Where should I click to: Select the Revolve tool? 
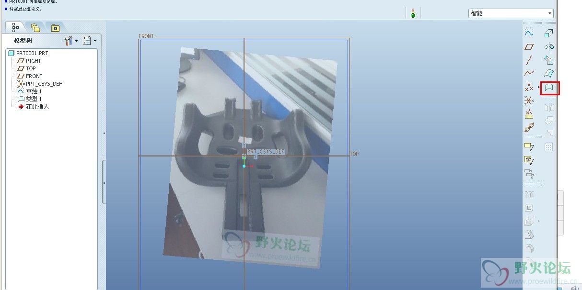click(x=549, y=47)
